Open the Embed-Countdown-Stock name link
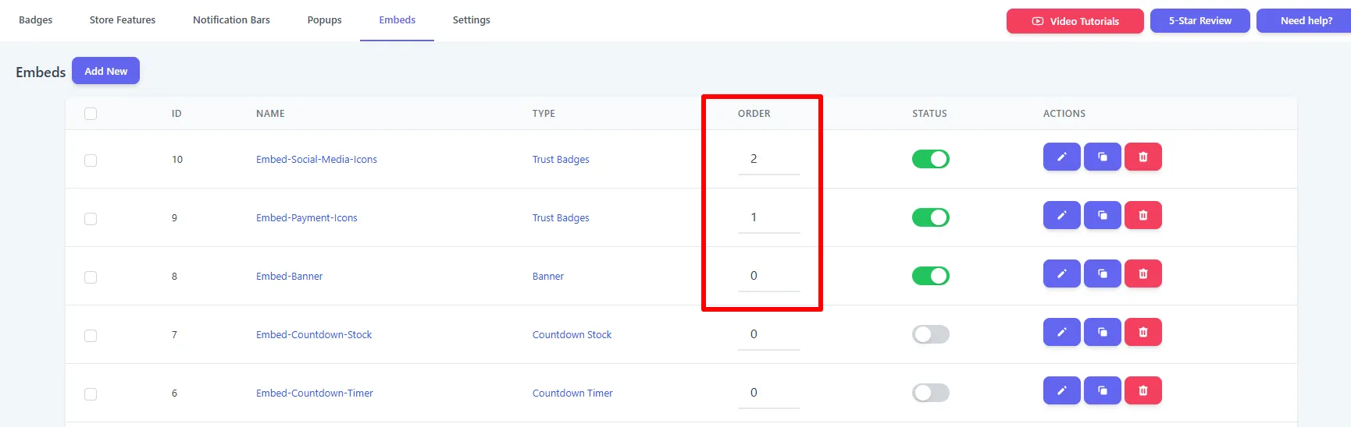Viewport: 1351px width, 427px height. pos(314,335)
